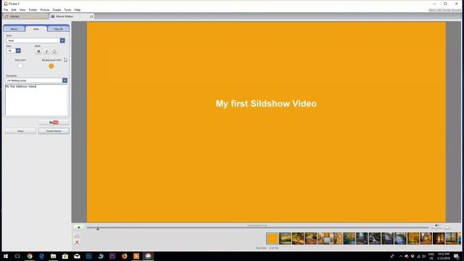The image size is (464, 261).
Task: Open the File menu
Action: tap(6, 9)
